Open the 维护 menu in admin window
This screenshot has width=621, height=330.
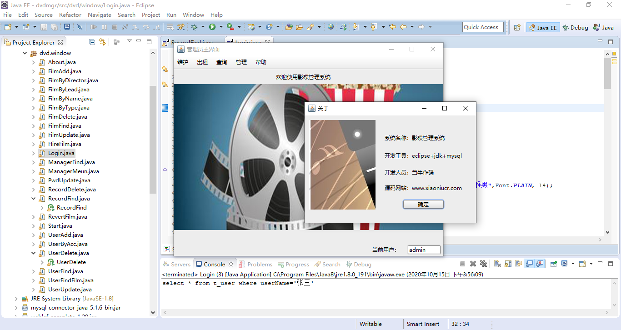coord(183,62)
